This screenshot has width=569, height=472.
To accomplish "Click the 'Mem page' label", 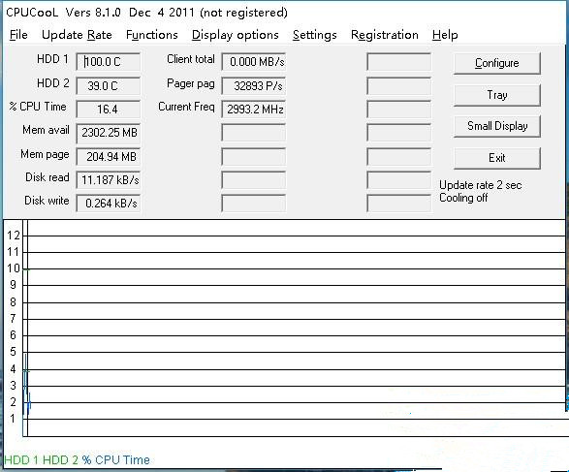I will 45,154.
